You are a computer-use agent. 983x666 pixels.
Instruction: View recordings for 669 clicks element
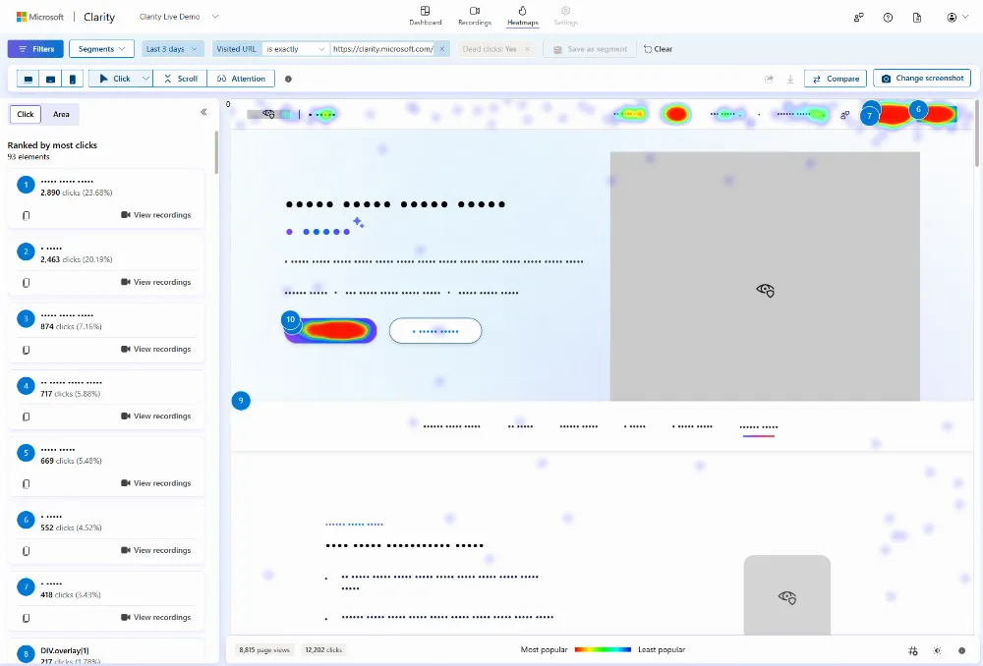click(156, 483)
